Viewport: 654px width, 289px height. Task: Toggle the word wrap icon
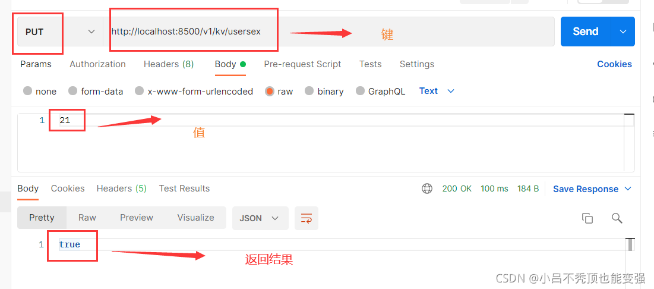point(307,218)
